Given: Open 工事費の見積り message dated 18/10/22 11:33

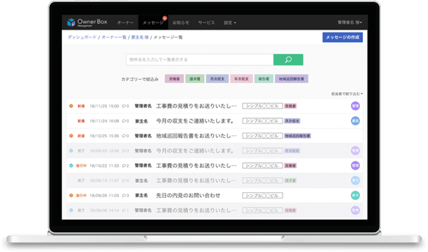Looking at the screenshot, I should pyautogui.click(x=196, y=165).
